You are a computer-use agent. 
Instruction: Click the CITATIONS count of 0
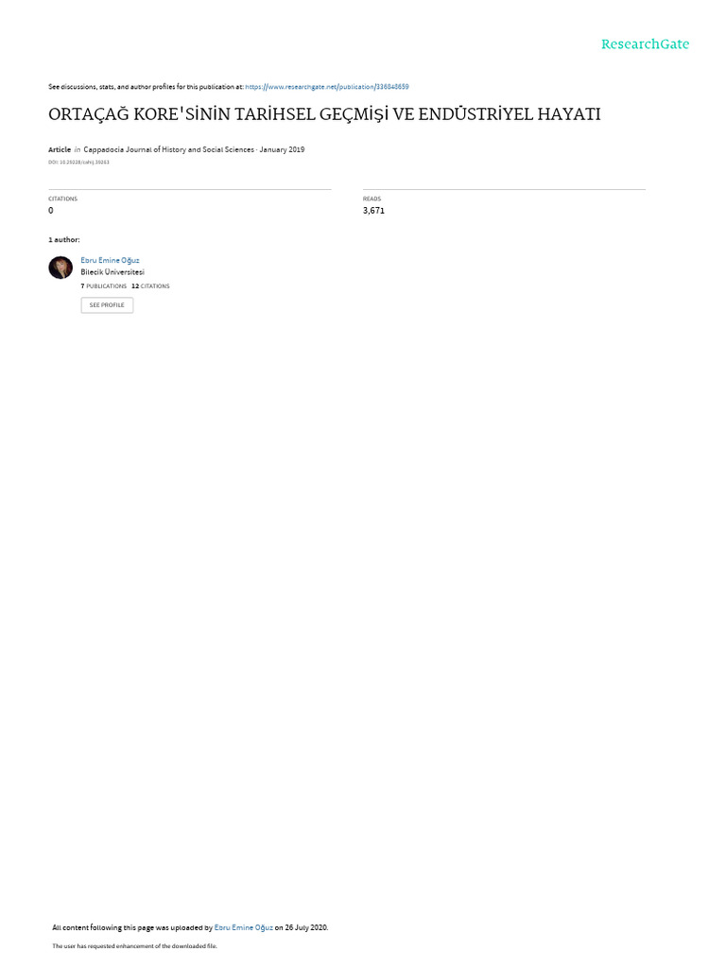click(x=51, y=211)
